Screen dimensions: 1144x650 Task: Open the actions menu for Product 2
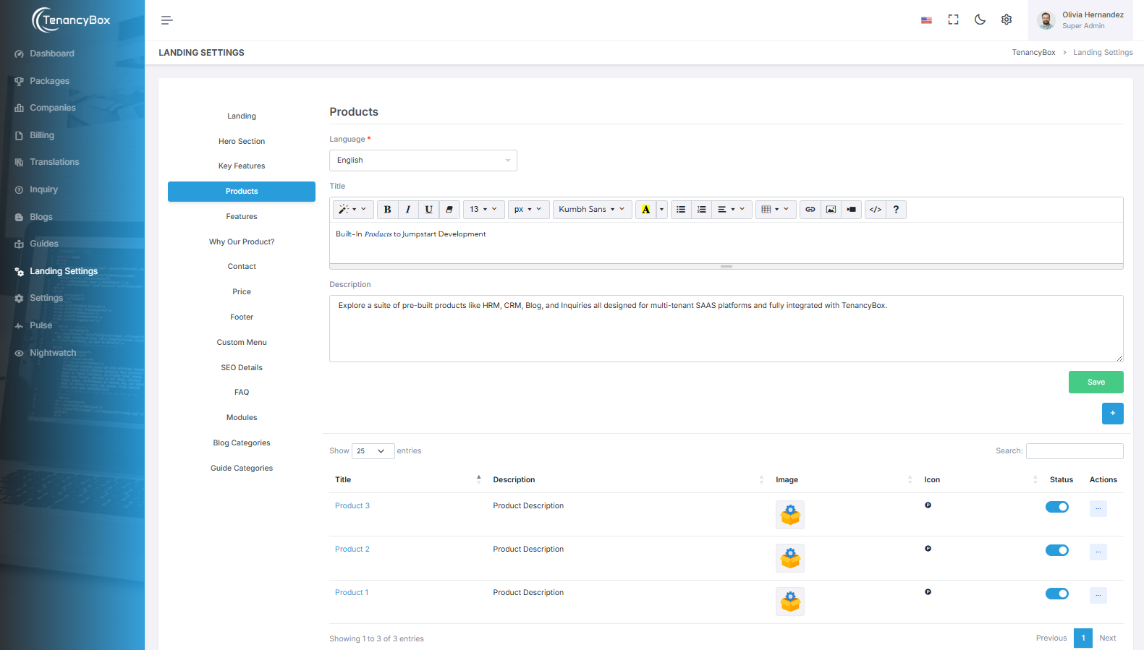[1098, 552]
